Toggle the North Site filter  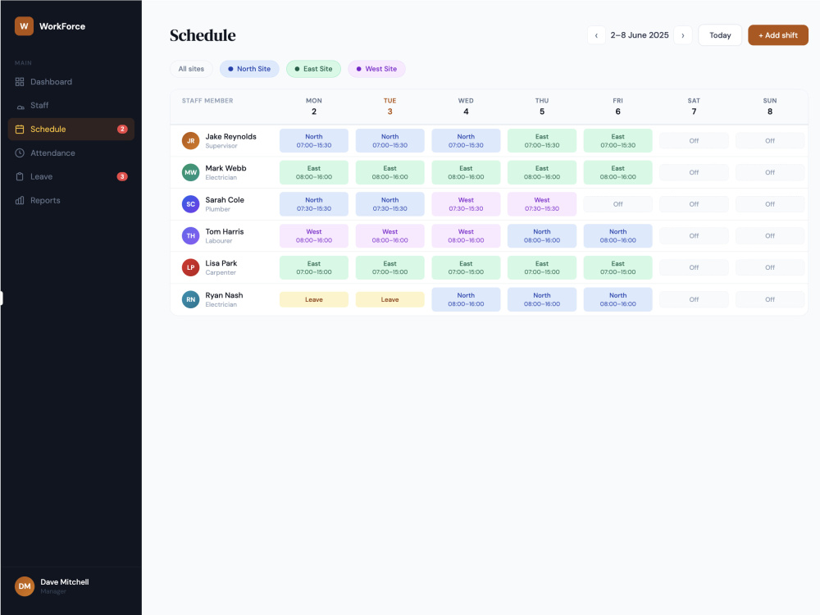249,69
